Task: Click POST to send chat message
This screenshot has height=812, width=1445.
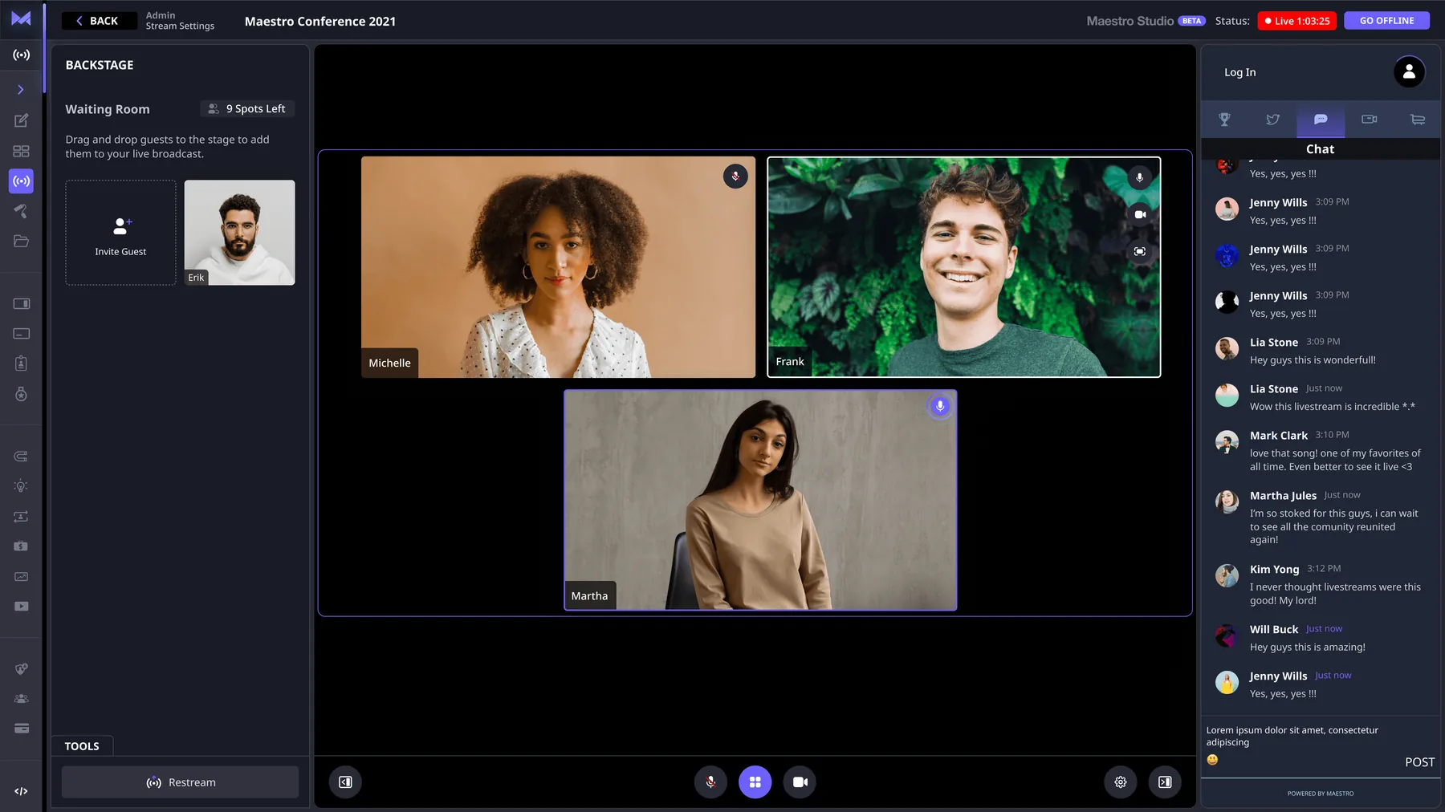Action: (1419, 762)
